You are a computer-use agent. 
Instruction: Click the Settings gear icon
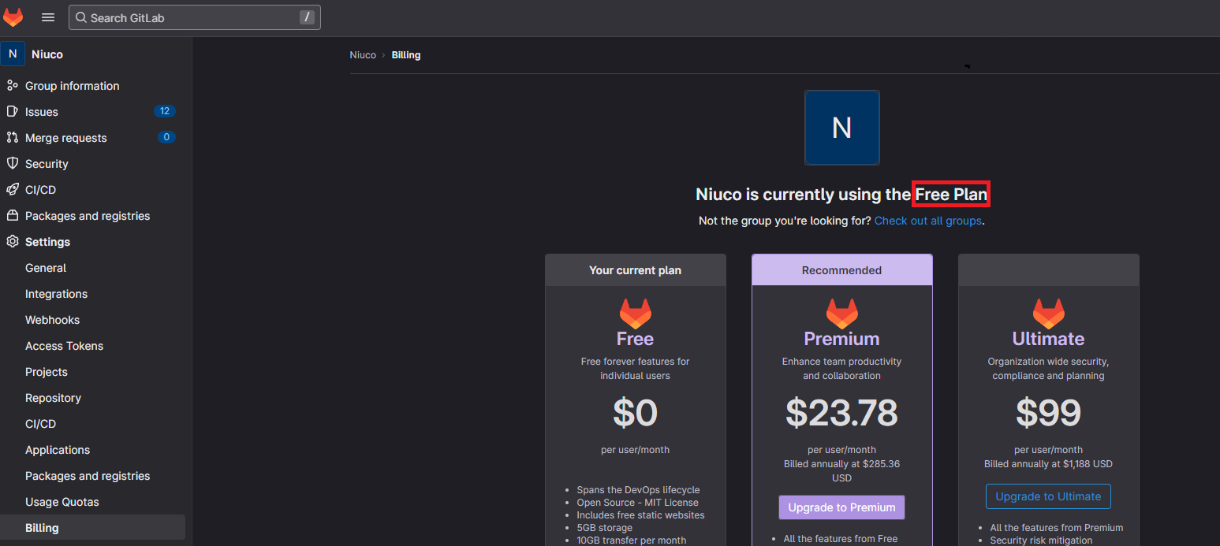coord(12,241)
